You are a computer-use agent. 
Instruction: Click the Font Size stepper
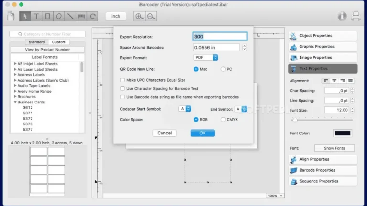[352, 110]
